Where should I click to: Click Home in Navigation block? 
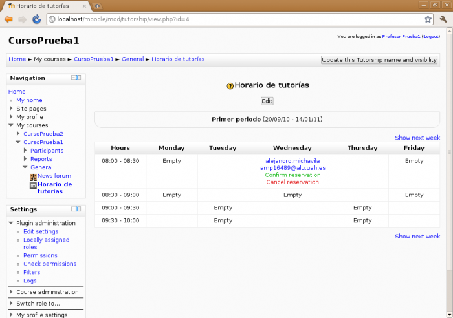17,92
